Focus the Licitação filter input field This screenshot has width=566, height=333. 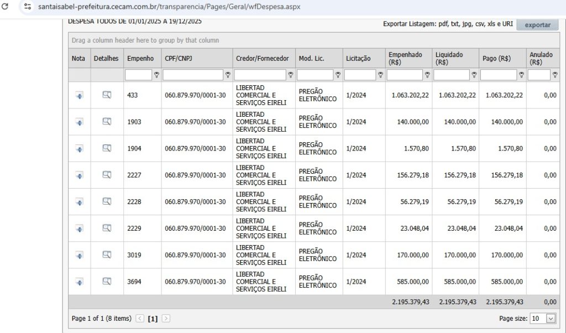pos(360,75)
